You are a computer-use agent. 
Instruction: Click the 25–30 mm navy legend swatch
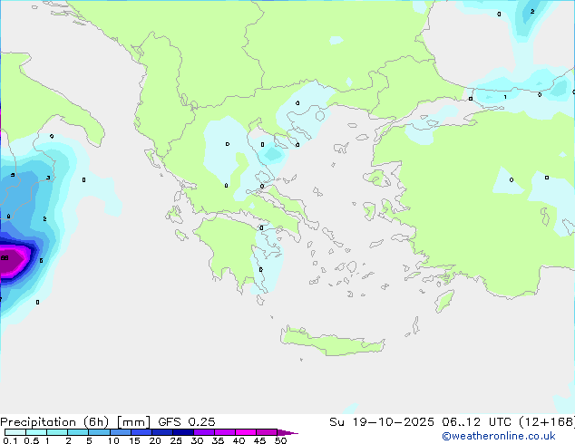[183, 432]
